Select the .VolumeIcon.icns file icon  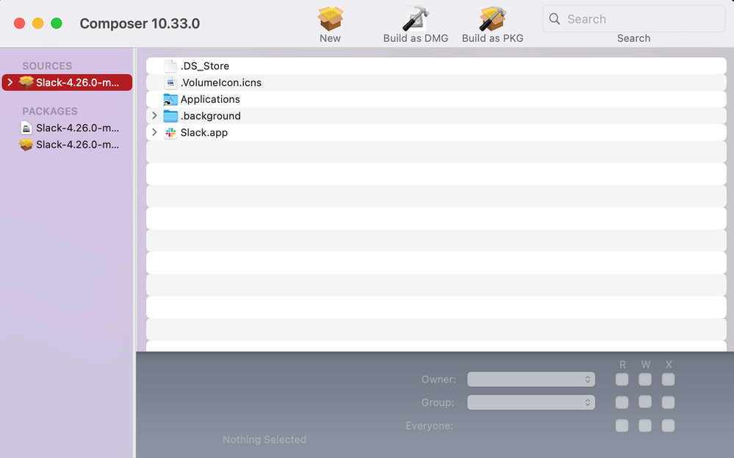[x=171, y=83]
